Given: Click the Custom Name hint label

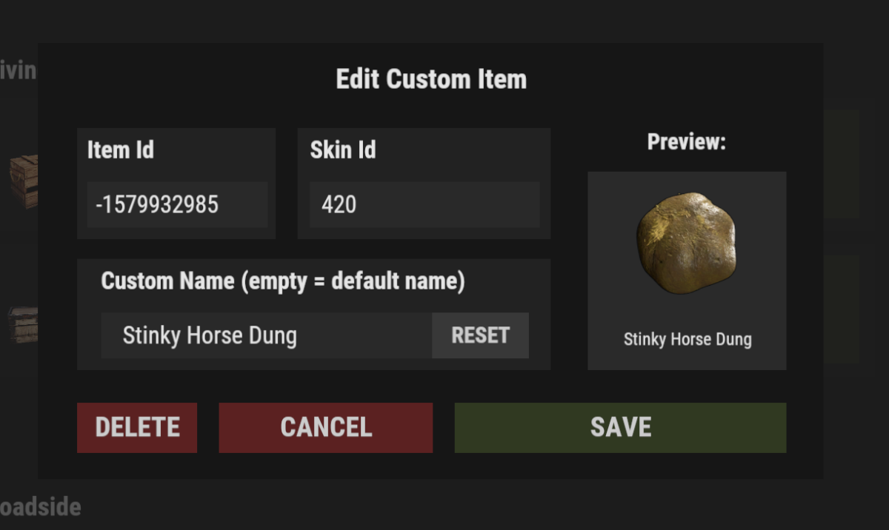Looking at the screenshot, I should pyautogui.click(x=282, y=281).
